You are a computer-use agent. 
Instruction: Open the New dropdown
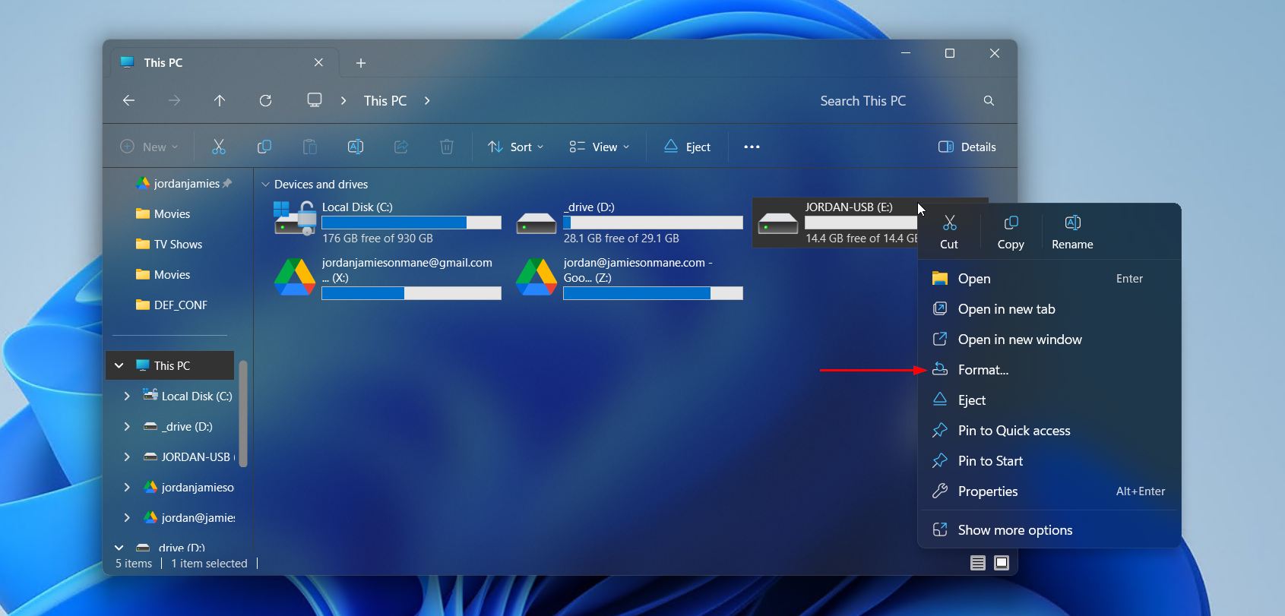click(149, 147)
